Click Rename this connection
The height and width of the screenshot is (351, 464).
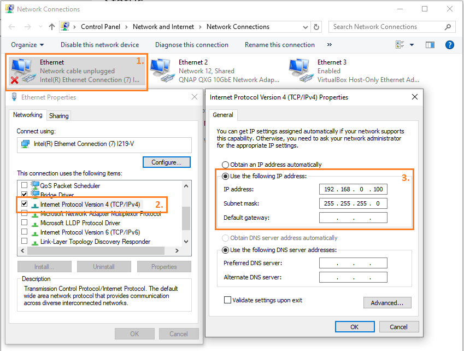pyautogui.click(x=280, y=45)
